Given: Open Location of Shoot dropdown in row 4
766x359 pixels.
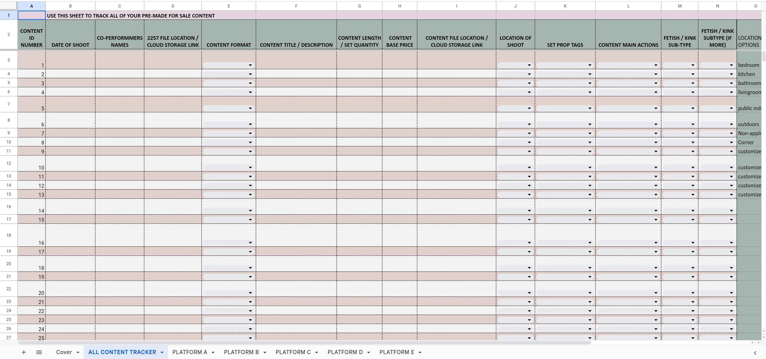Looking at the screenshot, I should tap(529, 74).
